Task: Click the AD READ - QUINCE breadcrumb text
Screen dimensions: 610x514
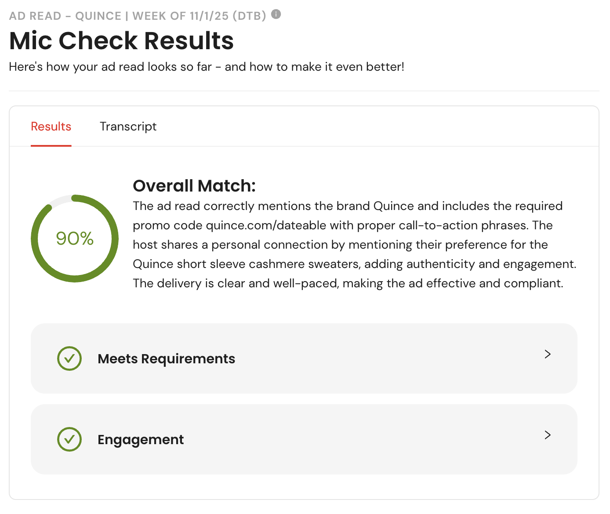Action: click(x=65, y=16)
